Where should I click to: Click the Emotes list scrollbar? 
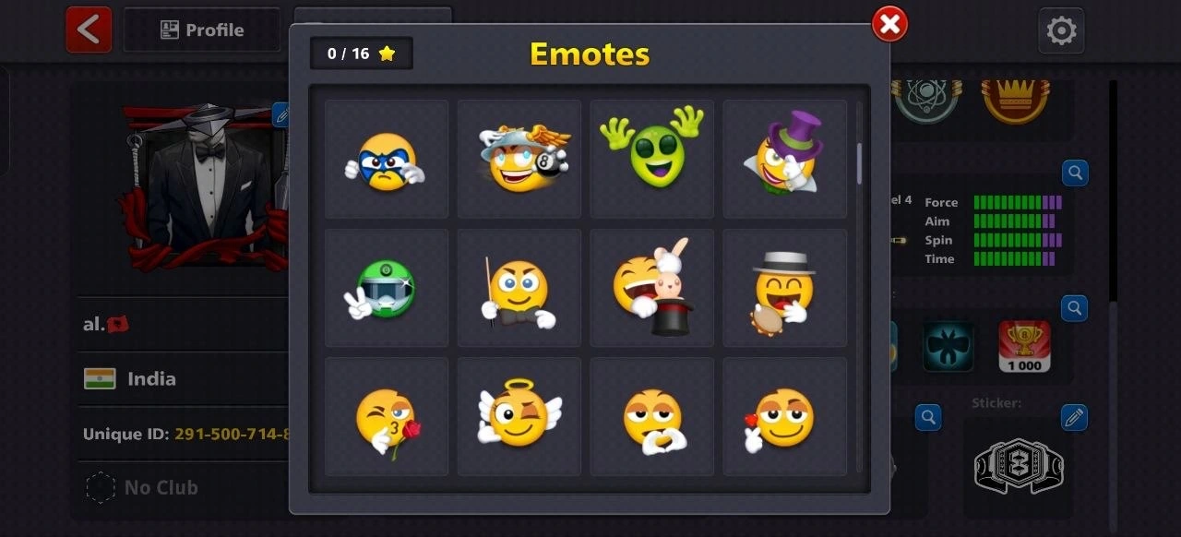[860, 163]
